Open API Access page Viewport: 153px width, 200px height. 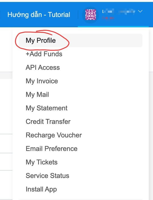coord(42,67)
